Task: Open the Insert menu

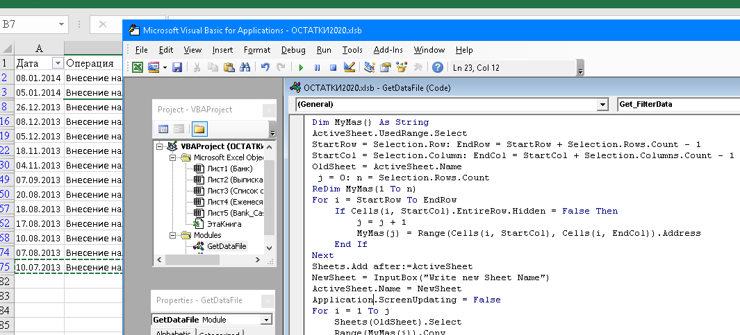Action: [x=222, y=49]
